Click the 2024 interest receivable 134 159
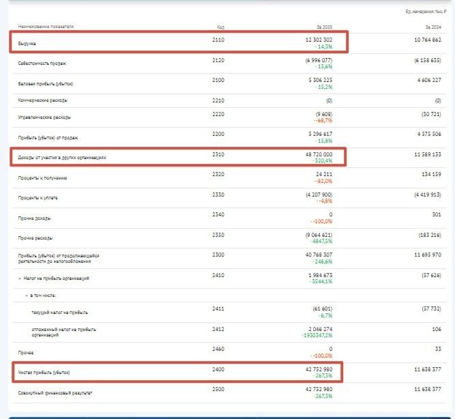This screenshot has width=455, height=419. [x=431, y=174]
